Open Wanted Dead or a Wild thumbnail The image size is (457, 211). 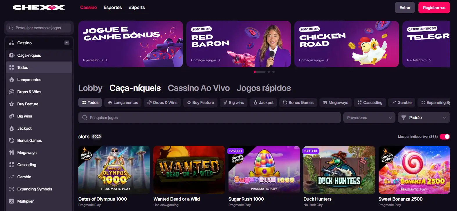(x=189, y=170)
